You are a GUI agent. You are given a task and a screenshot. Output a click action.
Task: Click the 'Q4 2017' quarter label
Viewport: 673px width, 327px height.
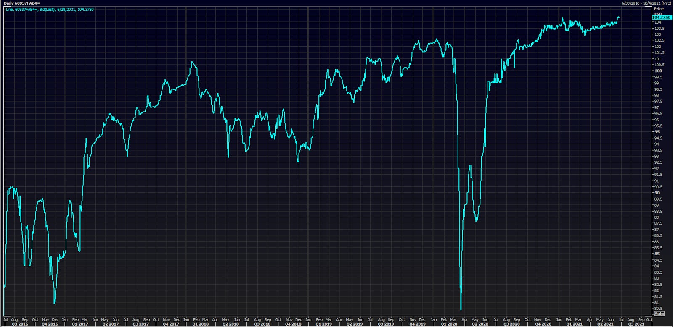[171, 324]
